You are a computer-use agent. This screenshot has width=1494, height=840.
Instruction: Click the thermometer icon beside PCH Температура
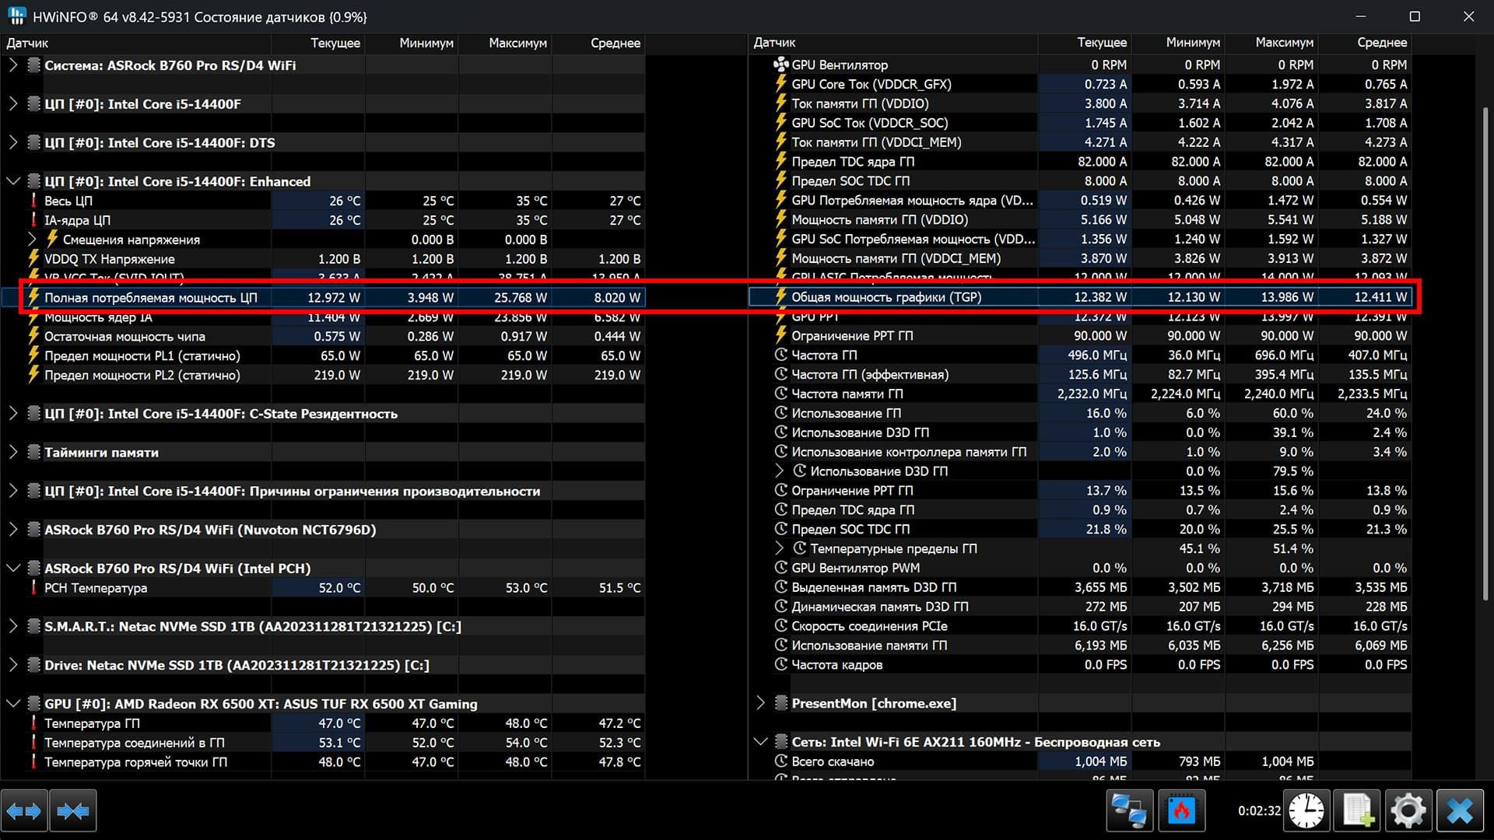point(33,588)
